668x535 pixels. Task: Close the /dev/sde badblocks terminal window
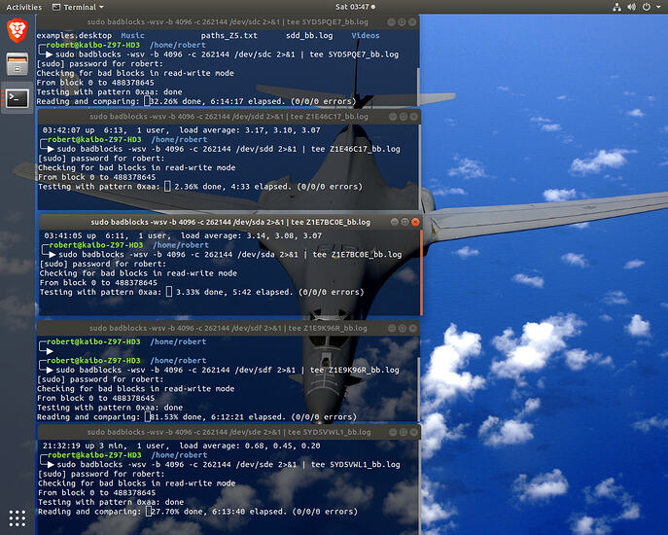coord(413,432)
